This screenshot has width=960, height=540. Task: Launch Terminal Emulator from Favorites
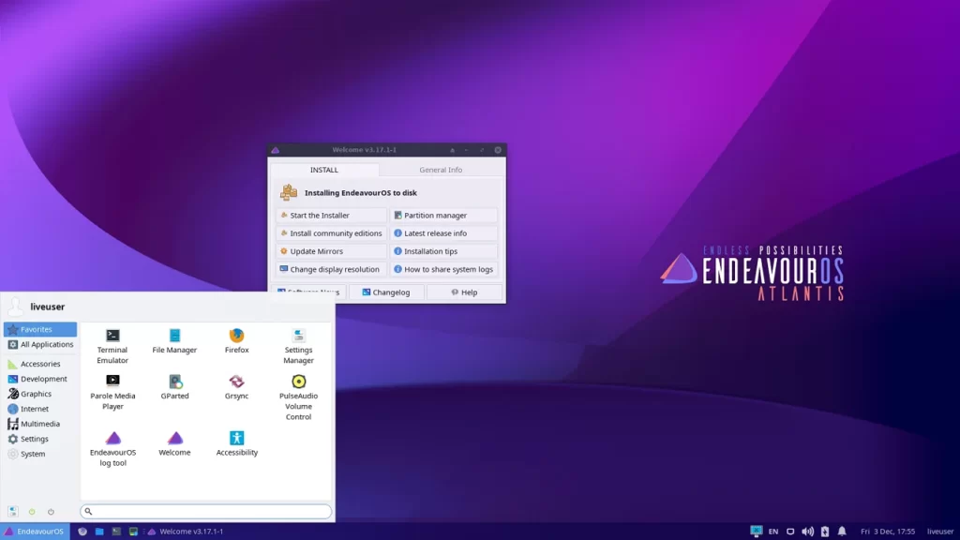tap(112, 336)
